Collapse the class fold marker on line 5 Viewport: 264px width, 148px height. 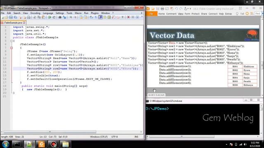point(12,41)
